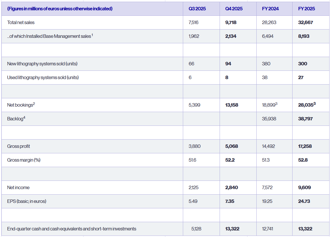
Task: Click the Q4 2025 column header
Action: (x=234, y=9)
